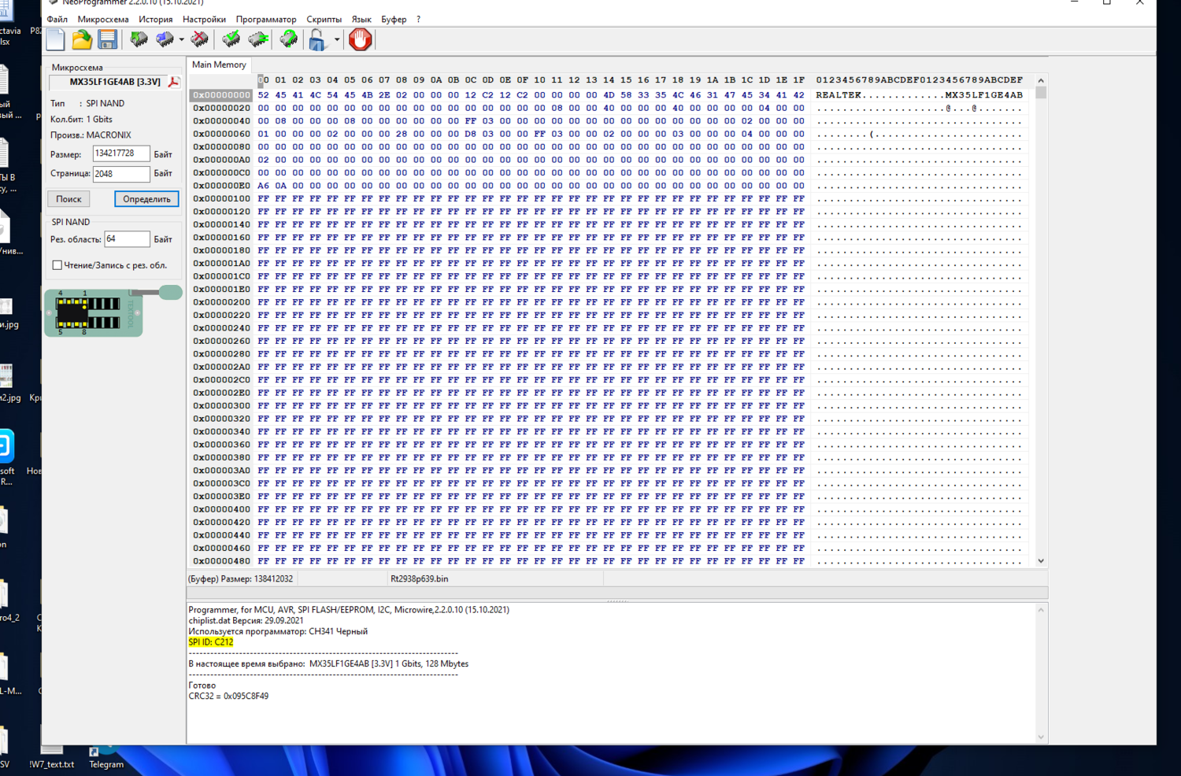Click the Размер input field
Viewport: 1181px width, 776px height.
pos(120,153)
